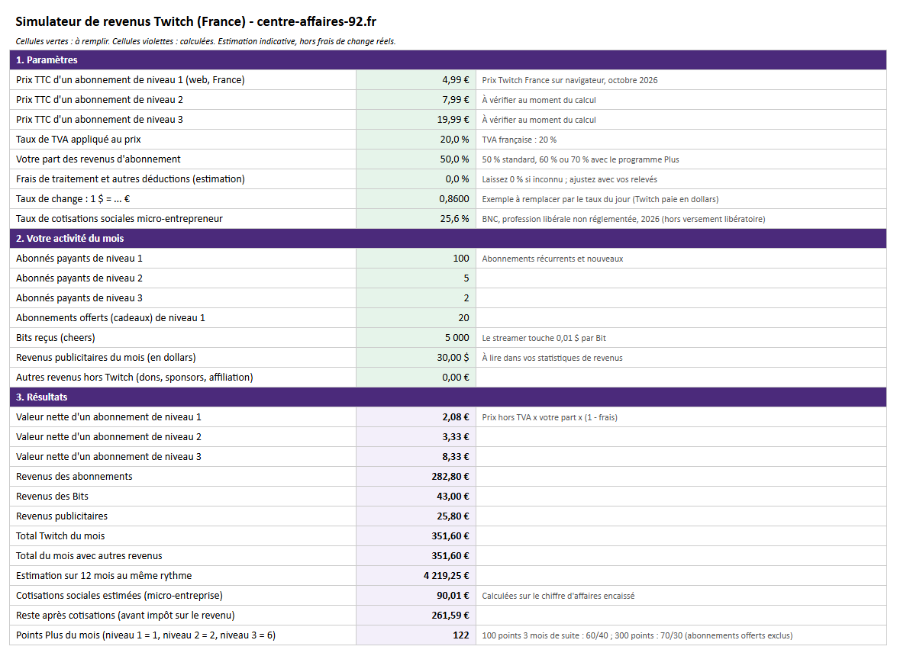Click label 'Taux de cotisations sociales micro-entrepreneur'

point(120,218)
